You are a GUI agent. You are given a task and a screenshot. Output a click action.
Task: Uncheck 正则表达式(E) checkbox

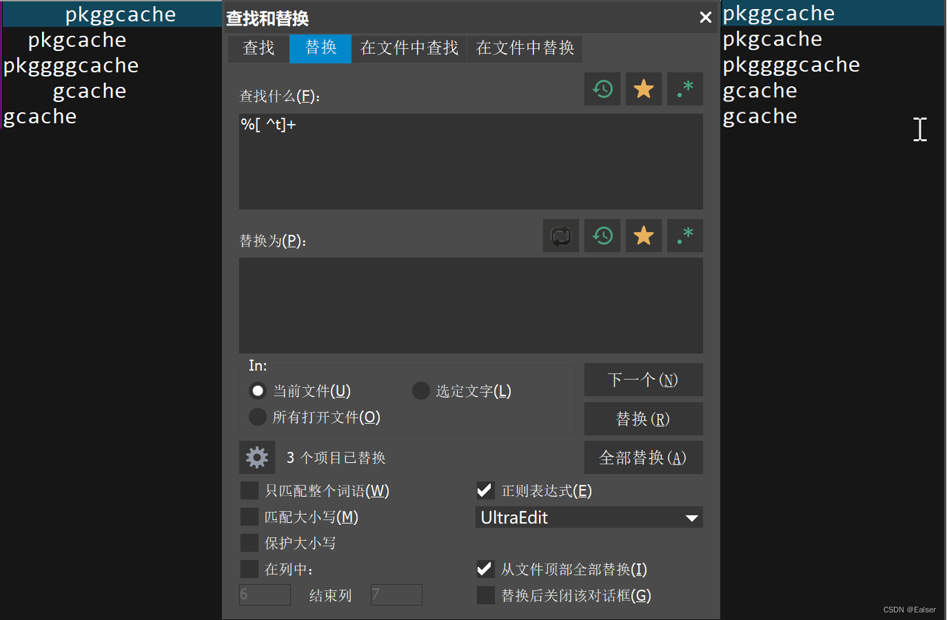pos(485,490)
